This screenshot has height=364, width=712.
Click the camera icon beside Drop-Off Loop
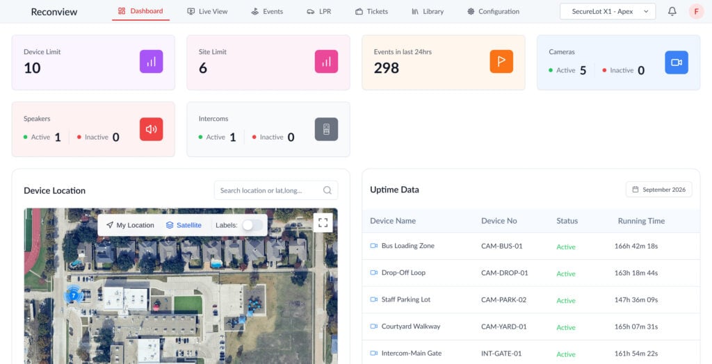point(373,273)
